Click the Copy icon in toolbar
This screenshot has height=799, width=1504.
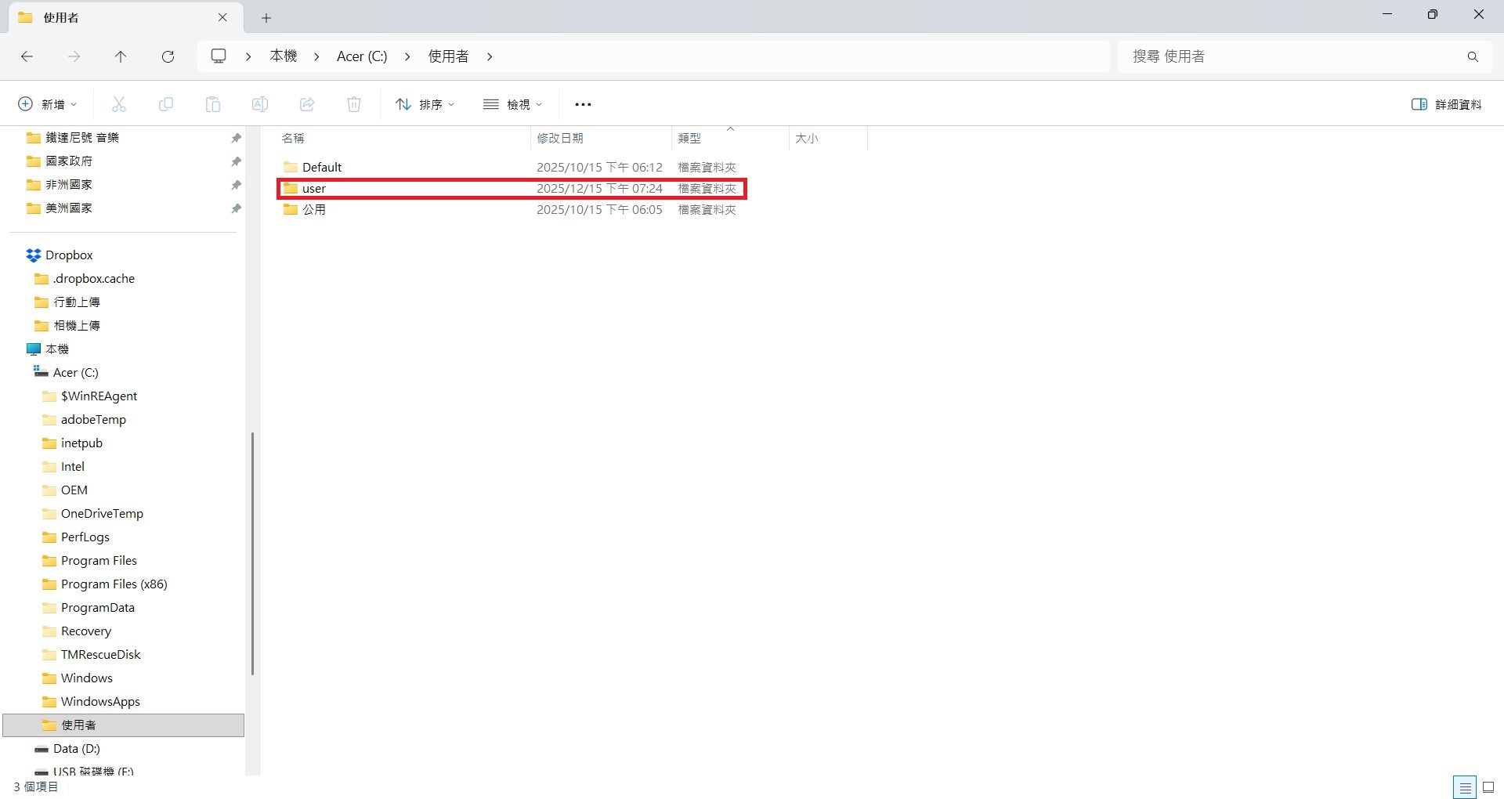(166, 104)
